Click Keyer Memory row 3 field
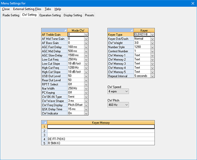Image resolution: width=197 pixels, height=160 pixels. 101,135
